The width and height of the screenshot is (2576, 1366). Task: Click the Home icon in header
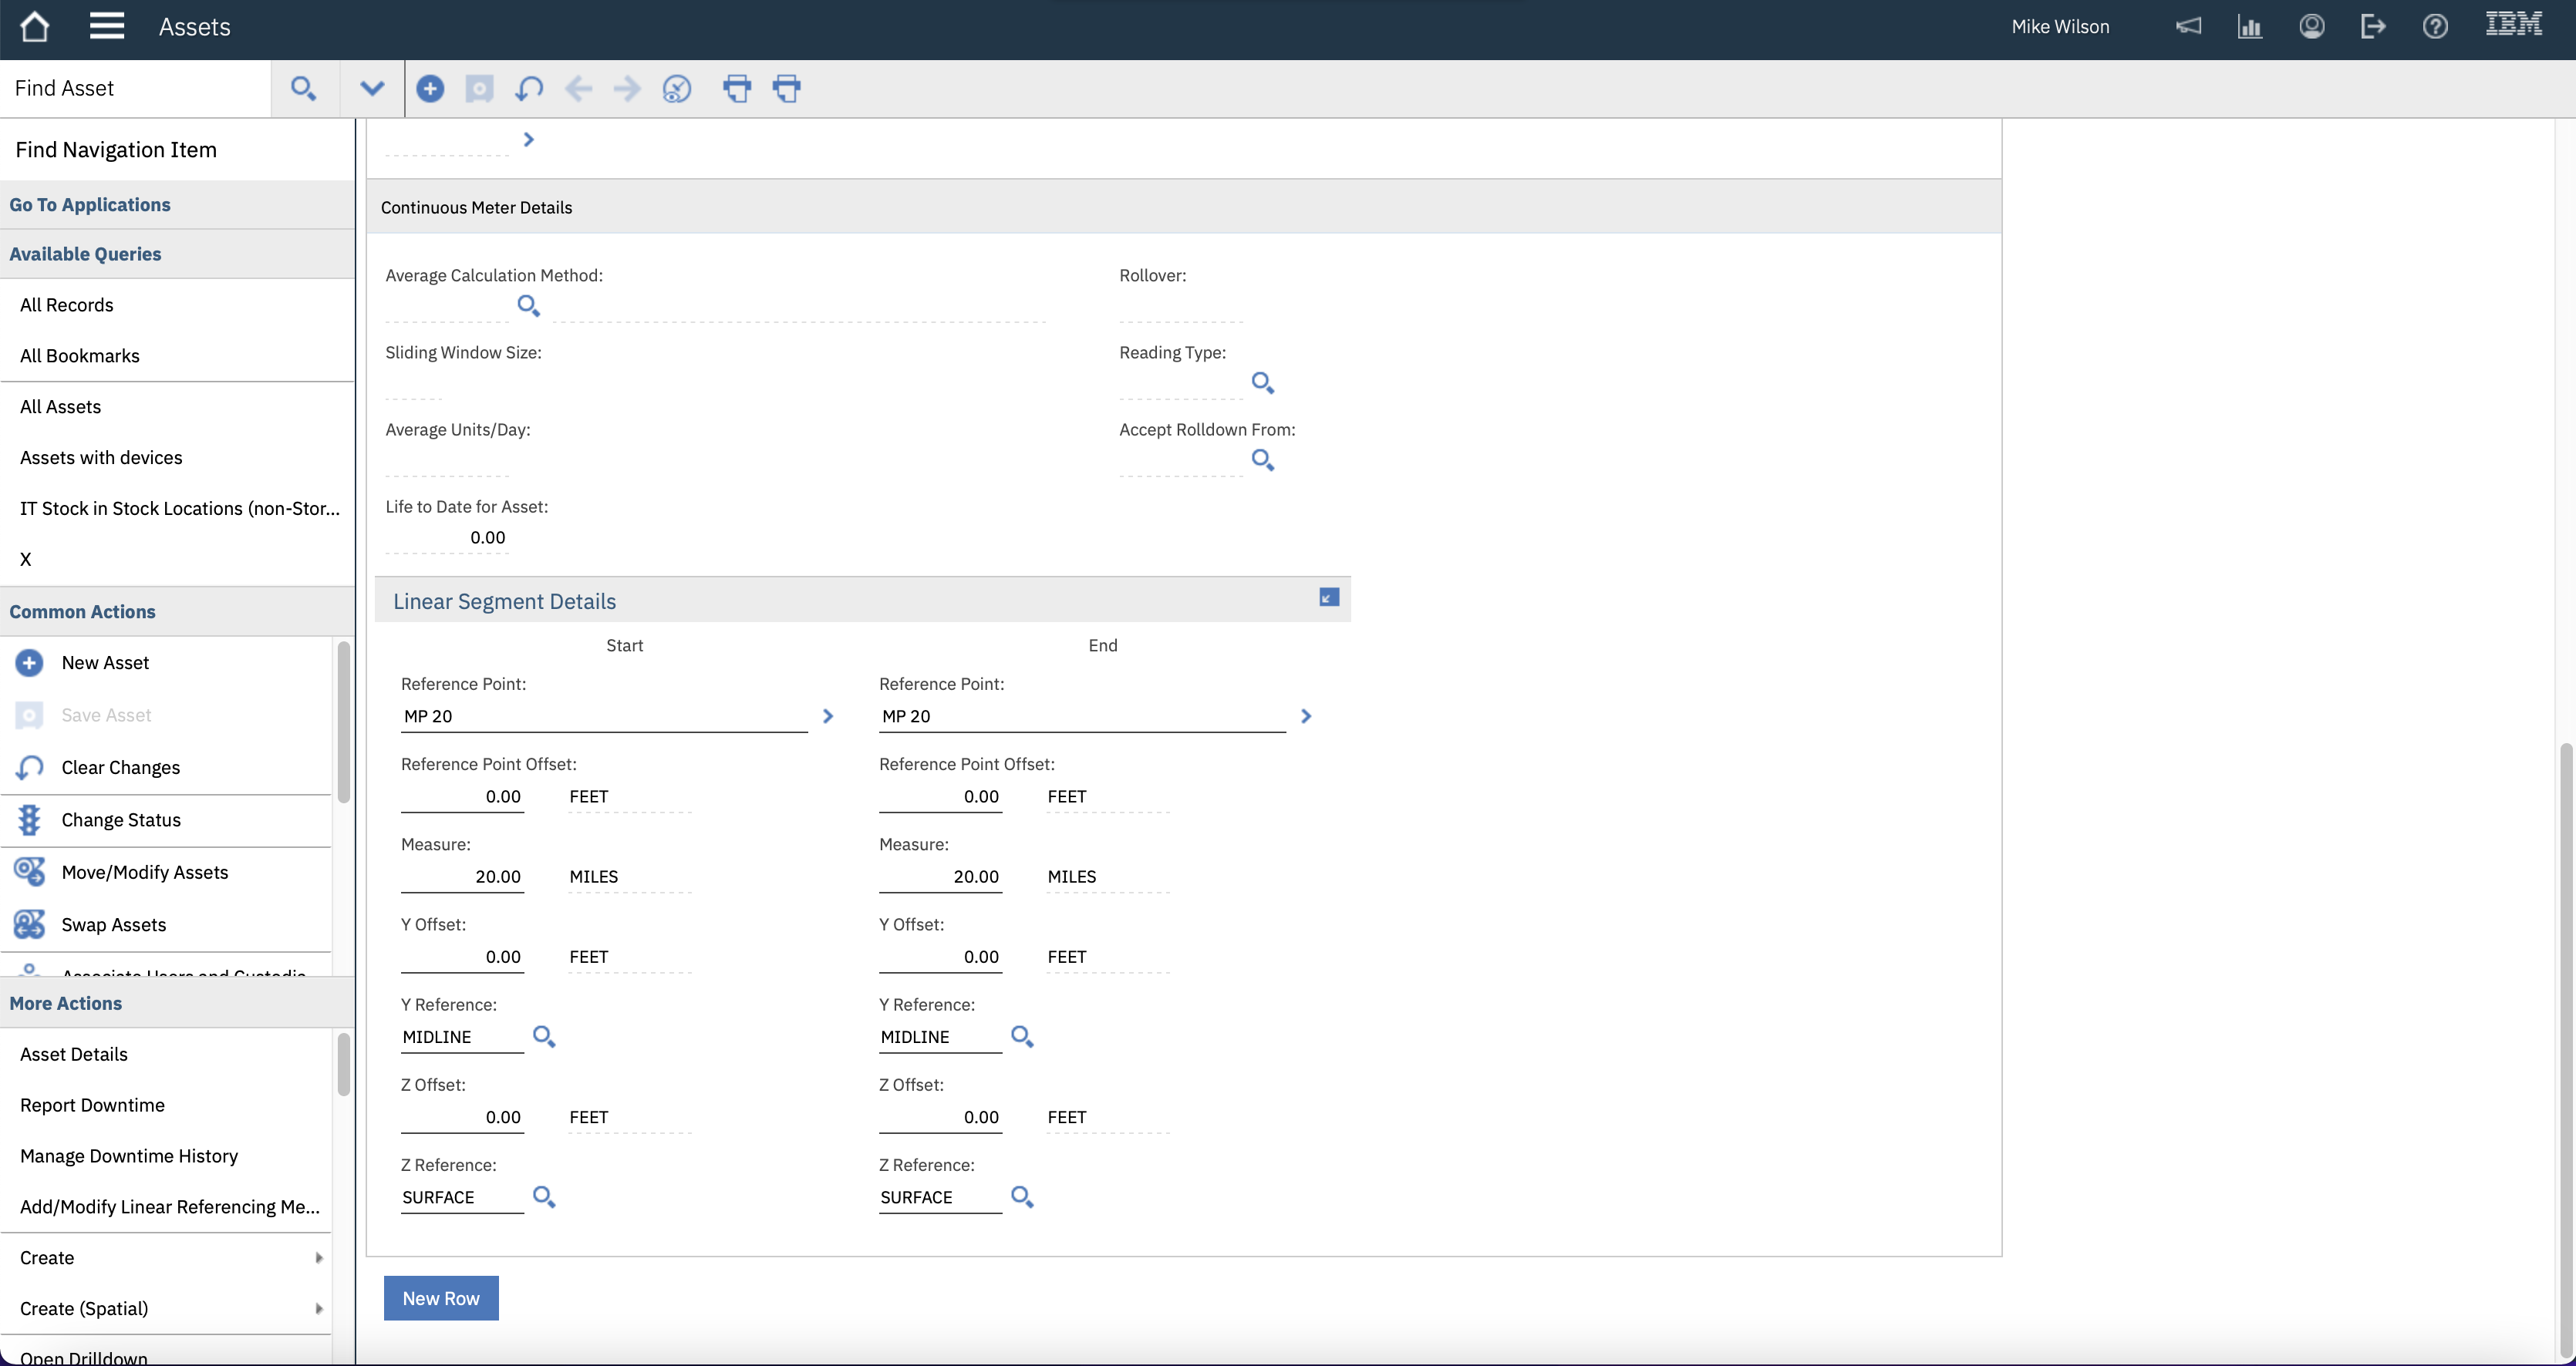(34, 27)
